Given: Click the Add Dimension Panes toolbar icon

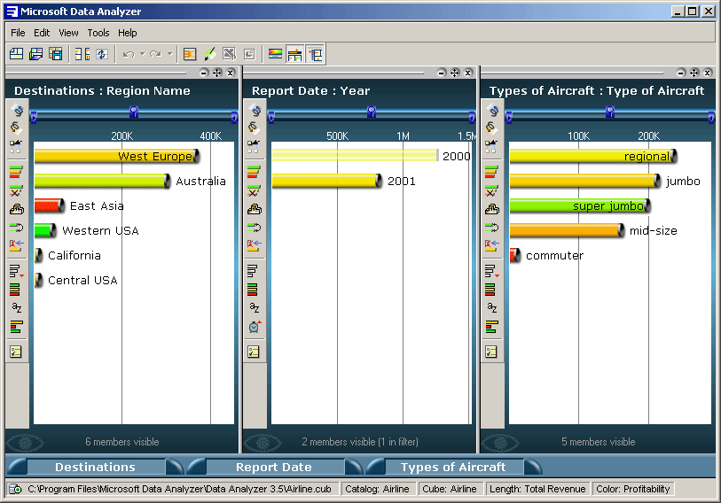Looking at the screenshot, I should point(82,54).
